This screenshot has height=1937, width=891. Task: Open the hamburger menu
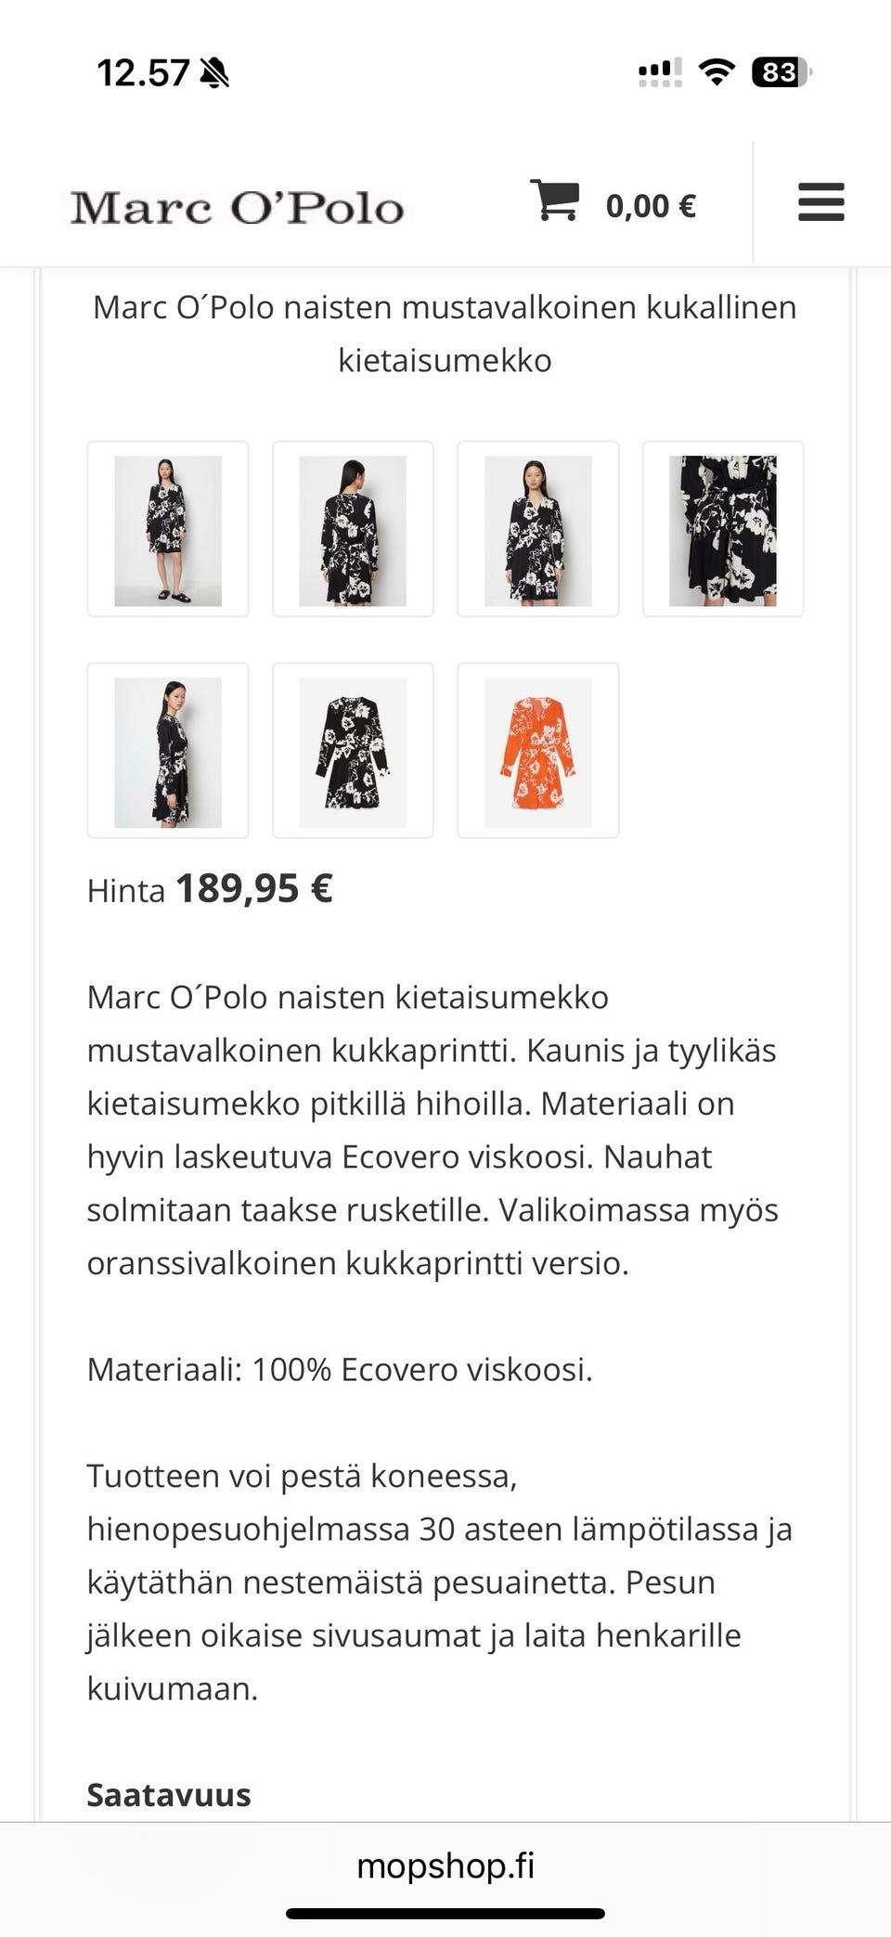pyautogui.click(x=820, y=202)
